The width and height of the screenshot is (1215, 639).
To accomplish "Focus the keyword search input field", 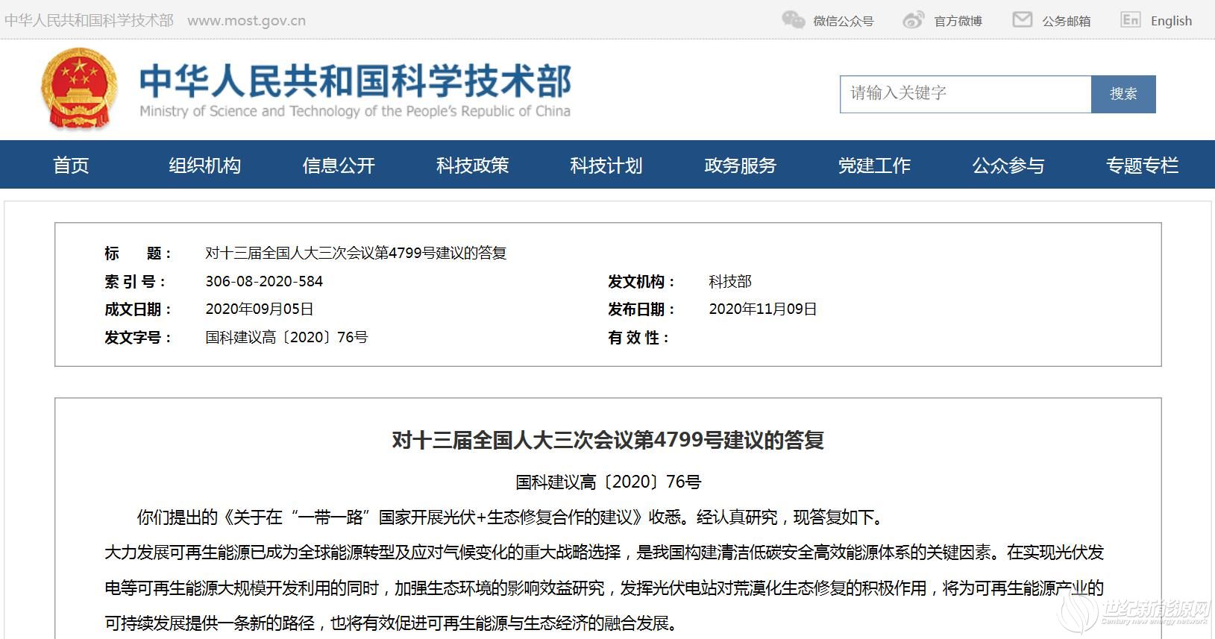I will point(965,94).
